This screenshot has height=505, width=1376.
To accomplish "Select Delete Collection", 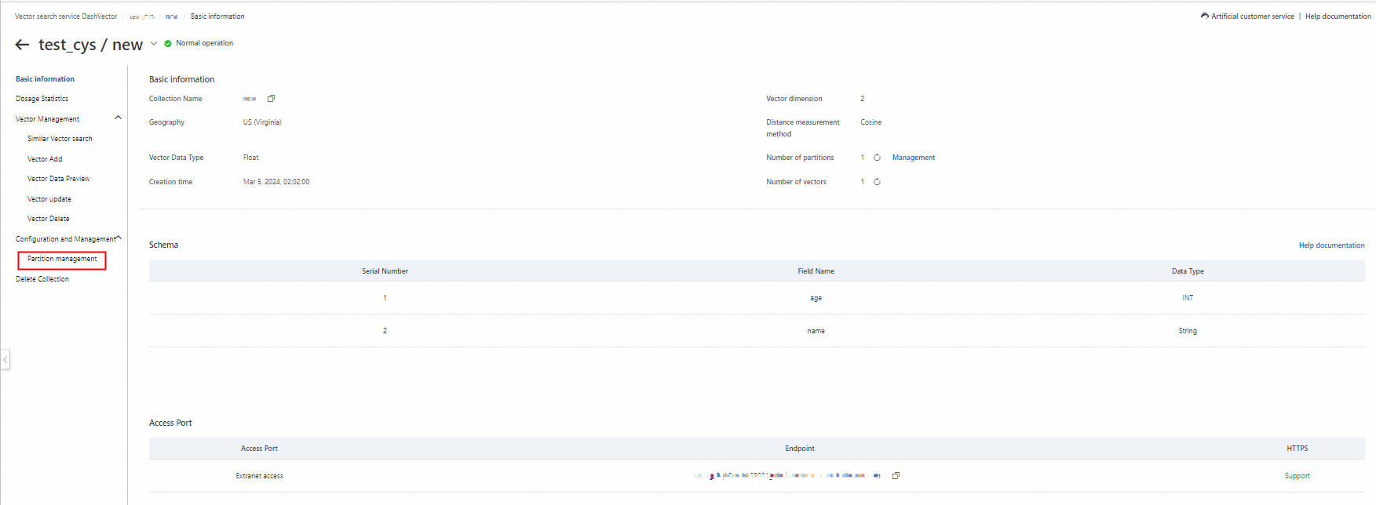I will tap(42, 279).
